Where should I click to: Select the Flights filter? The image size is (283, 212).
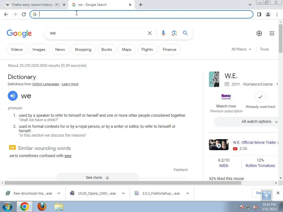(x=147, y=49)
